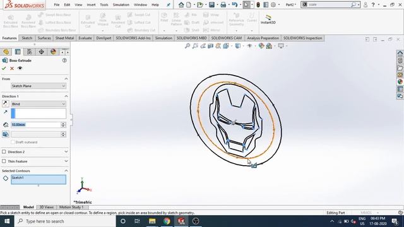Open the SOLIDWORKS Add-Ins tab
The height and width of the screenshot is (227, 404).
coord(133,38)
